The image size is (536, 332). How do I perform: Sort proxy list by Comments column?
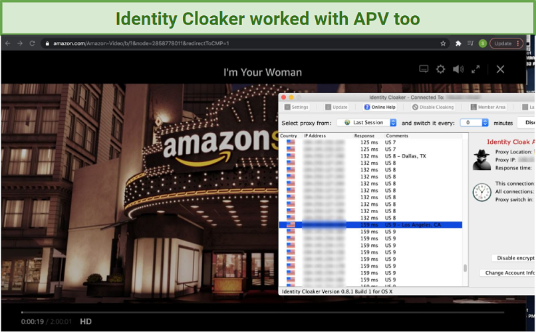(423, 135)
